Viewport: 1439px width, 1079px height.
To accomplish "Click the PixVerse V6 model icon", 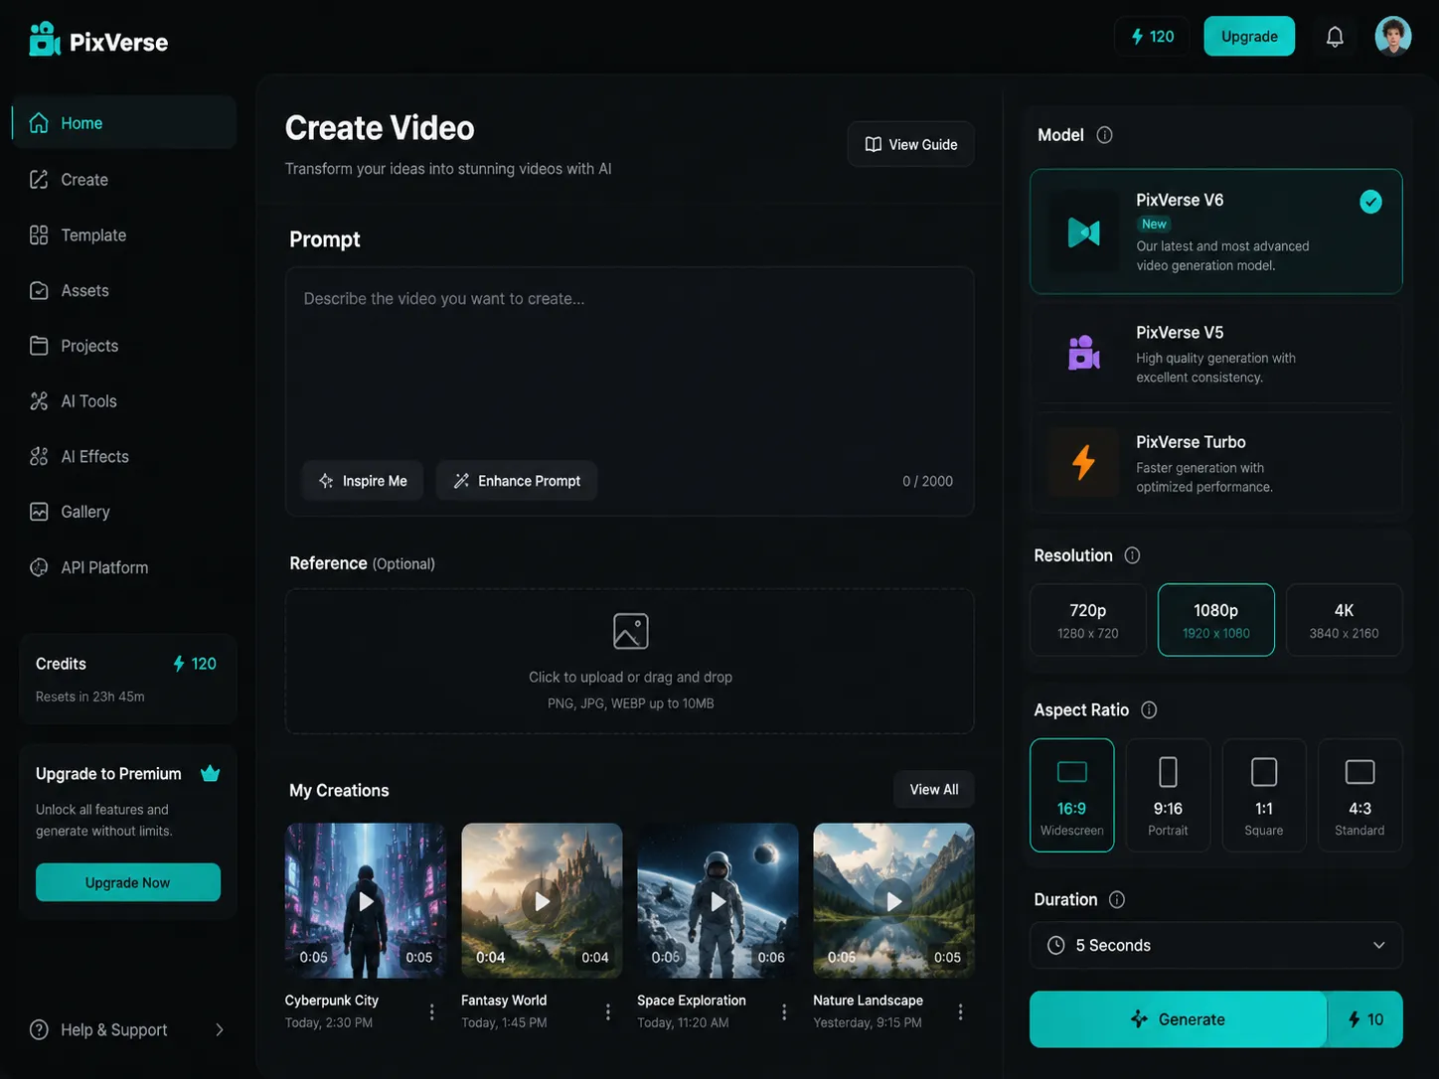I will (x=1083, y=231).
